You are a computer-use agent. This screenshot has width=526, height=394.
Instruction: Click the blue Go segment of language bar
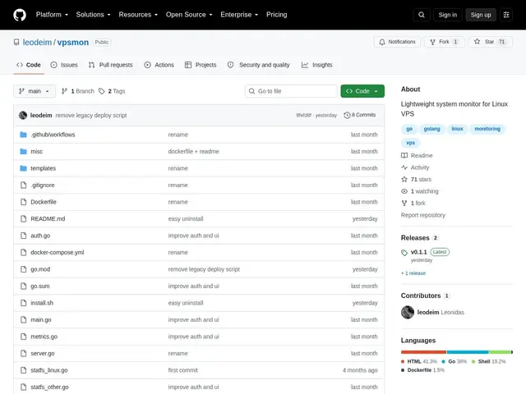pos(468,352)
